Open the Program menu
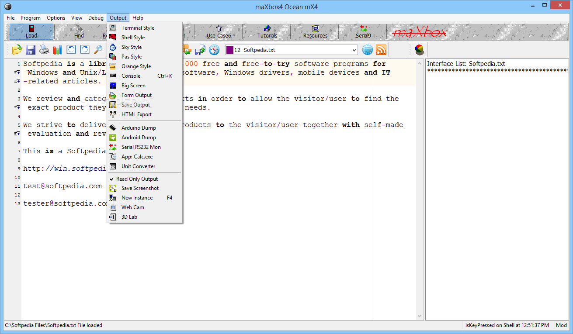The width and height of the screenshot is (573, 334). [31, 18]
